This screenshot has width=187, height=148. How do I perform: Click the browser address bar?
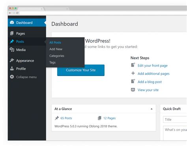[x=103, y=13]
